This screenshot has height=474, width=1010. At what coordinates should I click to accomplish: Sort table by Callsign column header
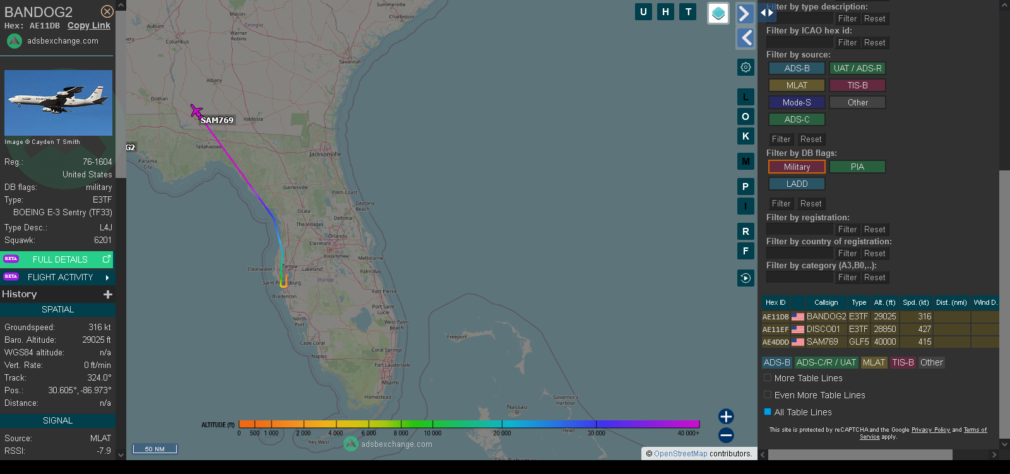[826, 302]
